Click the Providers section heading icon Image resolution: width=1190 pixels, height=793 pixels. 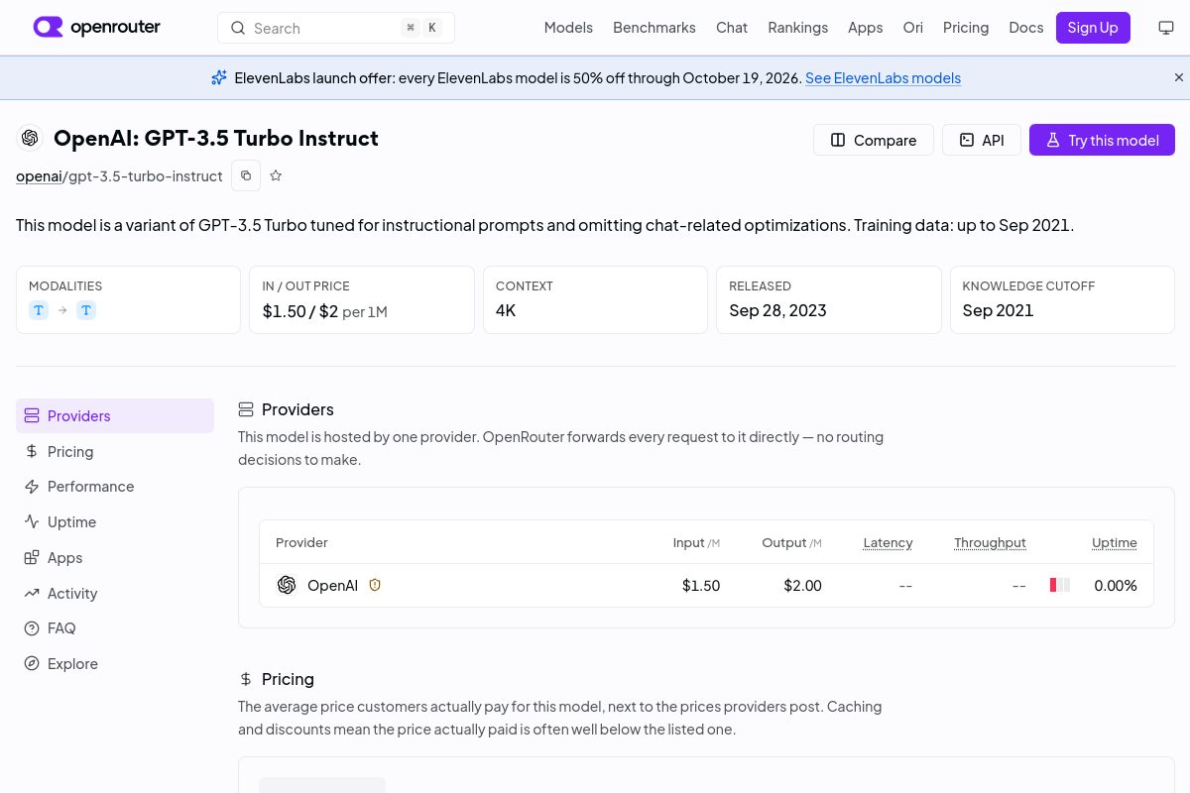pyautogui.click(x=246, y=409)
